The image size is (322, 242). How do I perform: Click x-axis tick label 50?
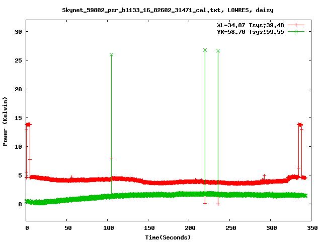tap(68, 228)
